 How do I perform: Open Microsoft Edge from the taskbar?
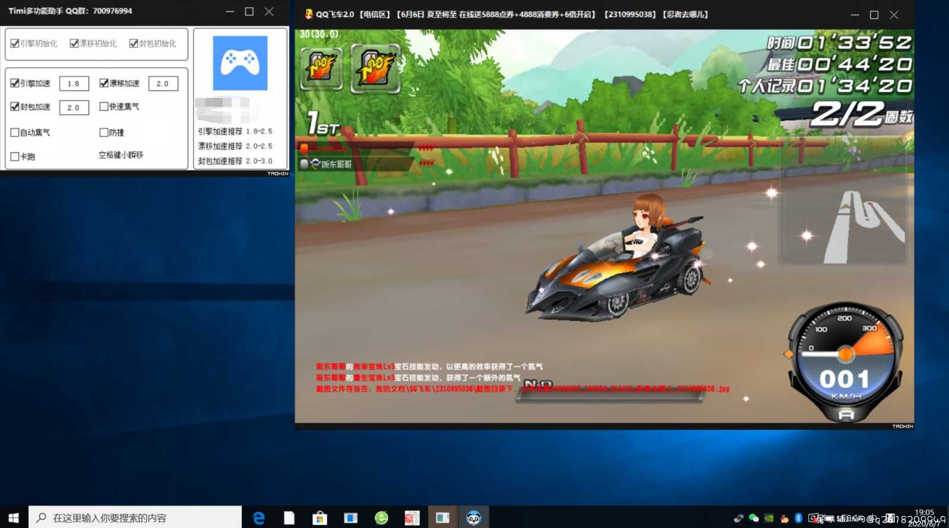[x=258, y=518]
